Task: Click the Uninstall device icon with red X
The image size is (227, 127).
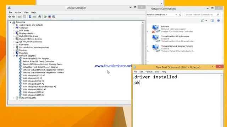Action: [x=49, y=17]
